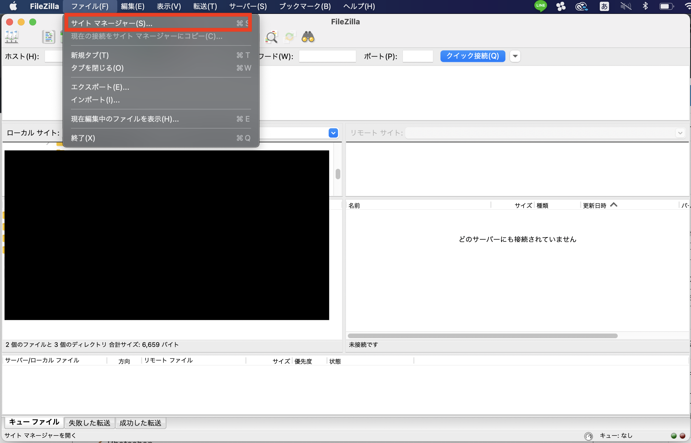Open the Apple menu
Image resolution: width=691 pixels, height=443 pixels.
pyautogui.click(x=13, y=6)
